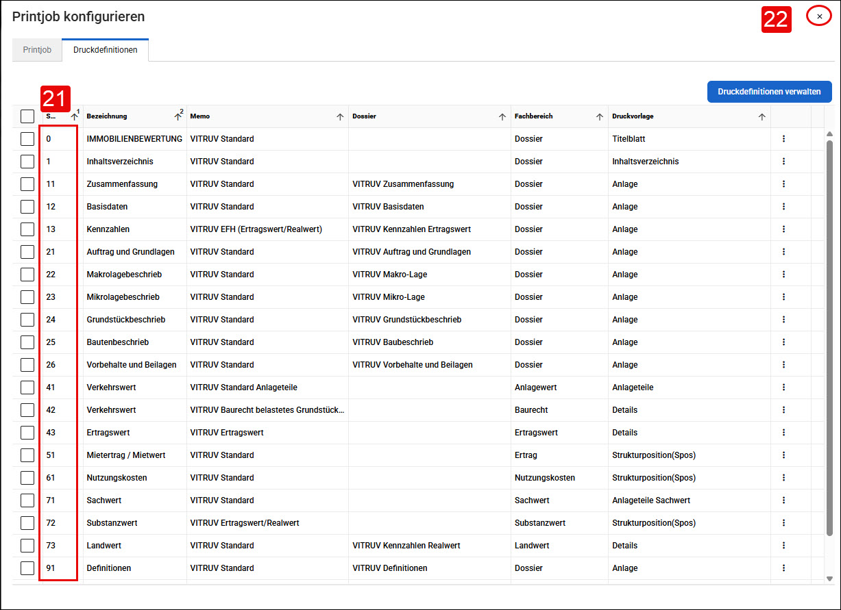841x610 pixels.
Task: Open the kebab menu for the Ertragswert row
Action: click(783, 433)
